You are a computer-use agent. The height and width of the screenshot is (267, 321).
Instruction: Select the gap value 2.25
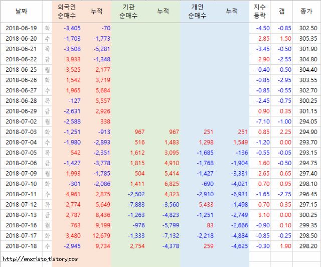(x=285, y=132)
